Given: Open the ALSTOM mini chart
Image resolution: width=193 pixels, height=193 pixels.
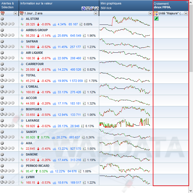Looking at the screenshot, I should click(x=125, y=21).
